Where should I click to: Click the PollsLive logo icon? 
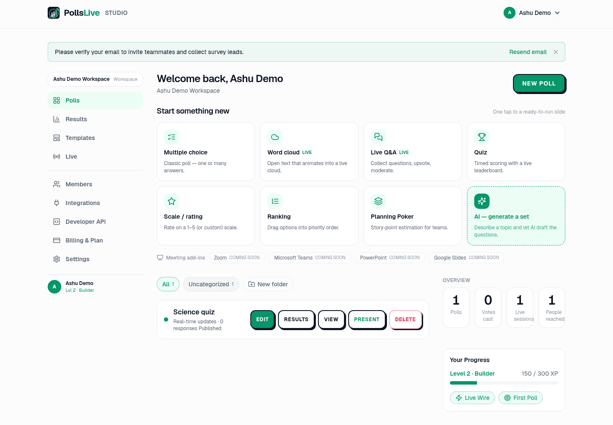point(54,13)
